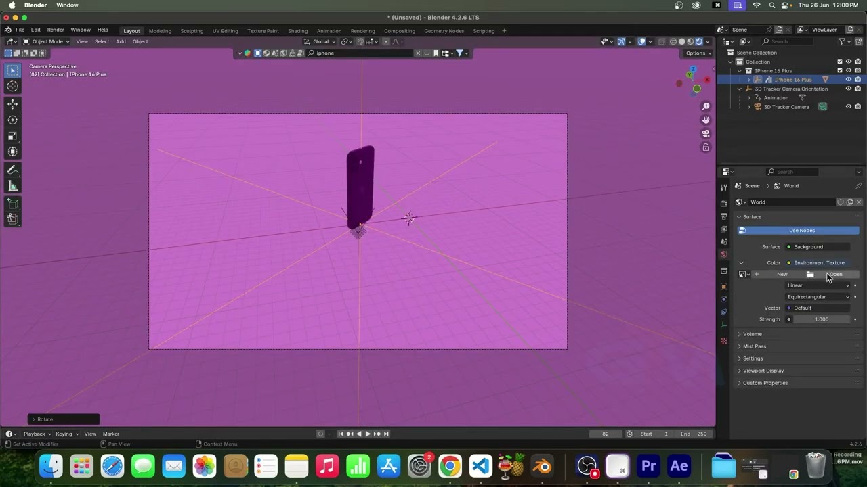Viewport: 867px width, 487px height.
Task: Disable rendering for 3D Tracker Camera Orientation
Action: tap(858, 89)
